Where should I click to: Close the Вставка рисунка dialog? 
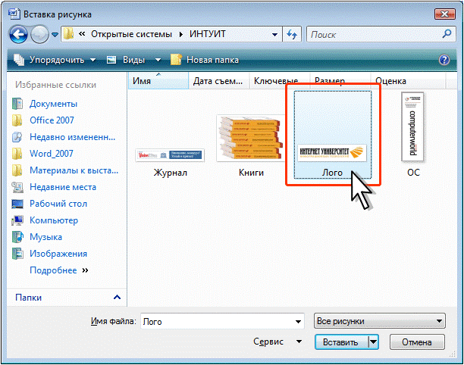(444, 14)
